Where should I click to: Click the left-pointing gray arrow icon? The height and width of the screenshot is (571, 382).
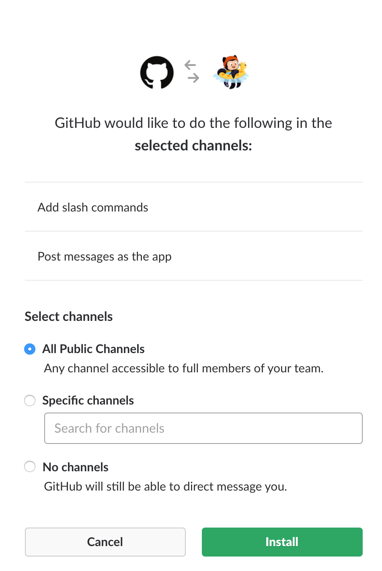(190, 65)
